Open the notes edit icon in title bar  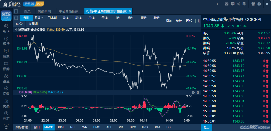tap(244, 4)
